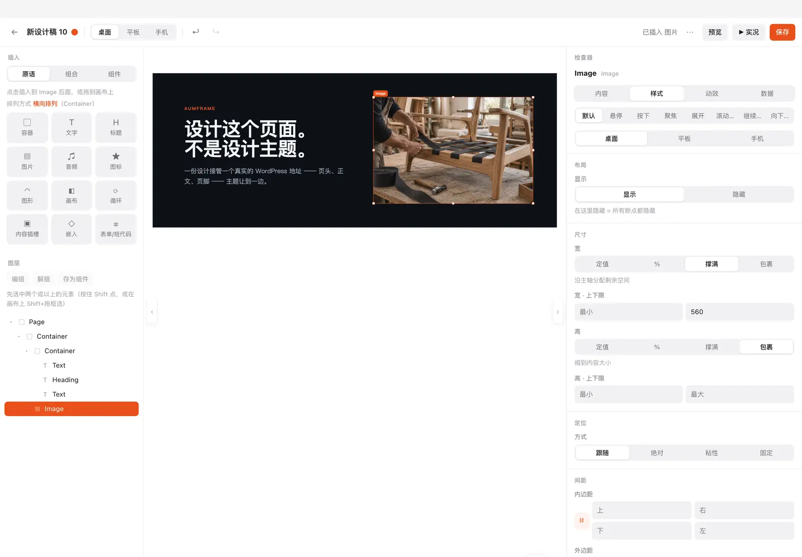Collapse the right inspector panel chevron
Viewport: 802px width, 557px height.
coord(557,312)
